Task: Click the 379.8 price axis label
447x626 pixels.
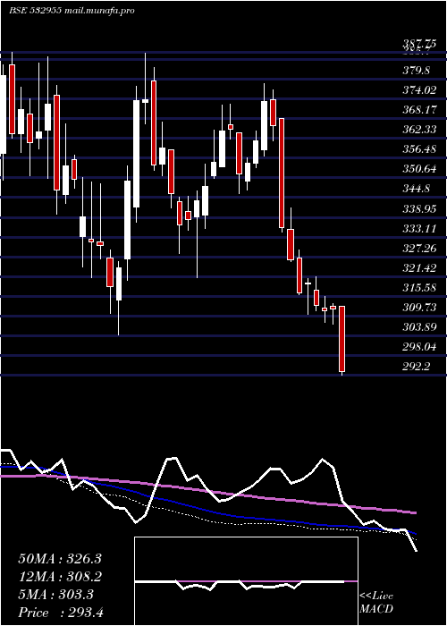Action: click(417, 71)
